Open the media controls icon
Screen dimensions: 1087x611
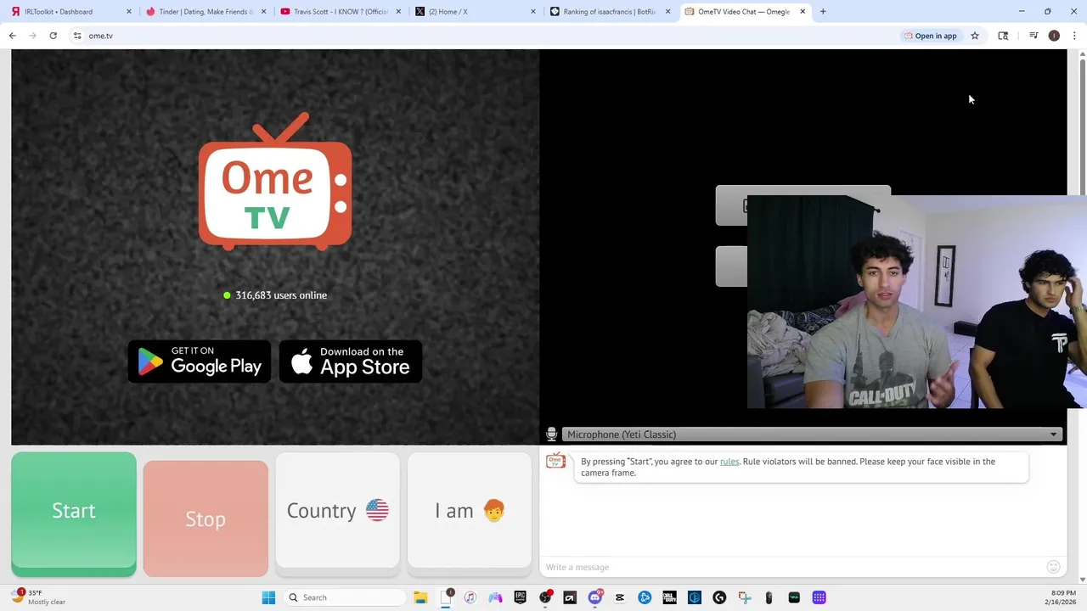(1033, 36)
